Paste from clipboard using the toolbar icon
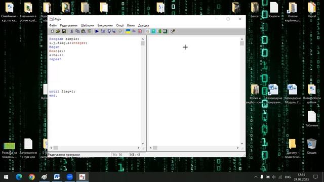Screen dimensions: 324x182 [83, 31]
